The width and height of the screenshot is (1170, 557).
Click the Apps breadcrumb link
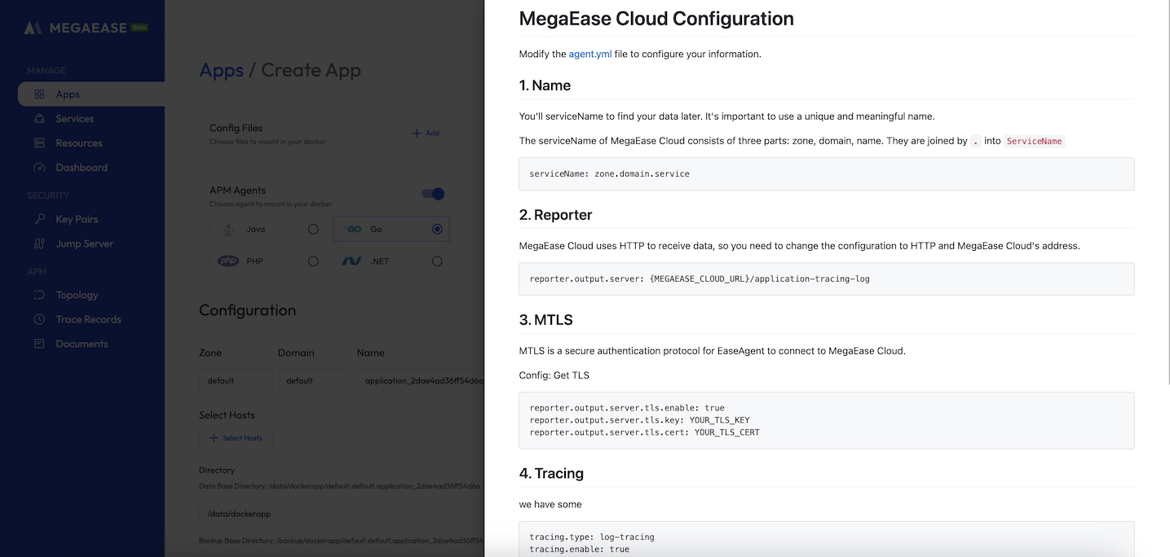pyautogui.click(x=222, y=70)
